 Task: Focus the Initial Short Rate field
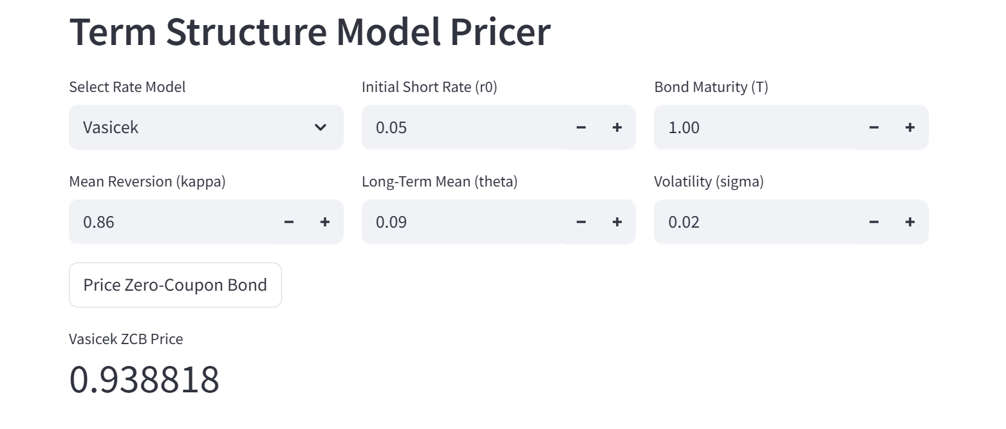(462, 127)
